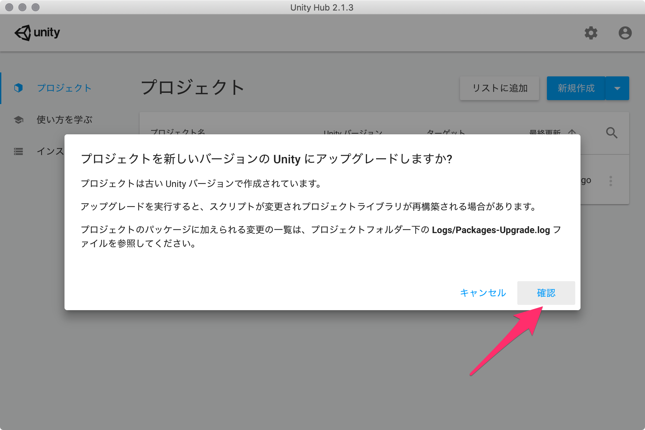Click the green zoom window button

coord(36,7)
